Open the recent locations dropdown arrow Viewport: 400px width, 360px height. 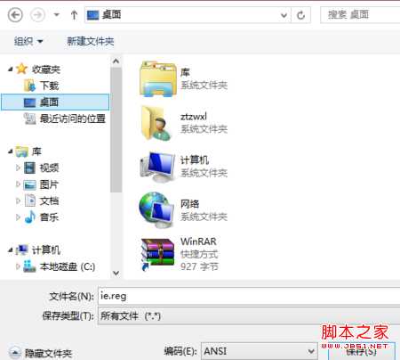(57, 14)
